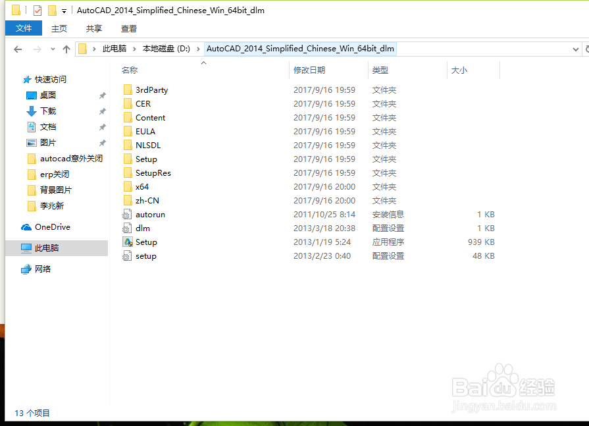Screen dimensions: 589x426
Task: Expand chevron after 本地磁盘 (D:) breadcrumb
Action: [x=198, y=49]
